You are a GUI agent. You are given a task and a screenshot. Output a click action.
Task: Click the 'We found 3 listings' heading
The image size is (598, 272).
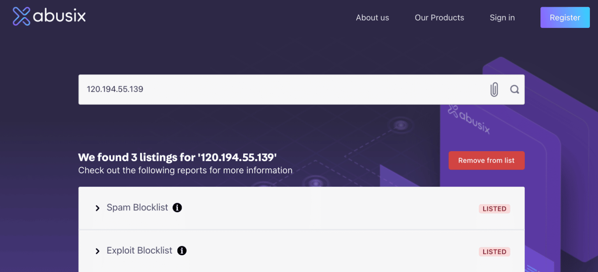pyautogui.click(x=177, y=157)
